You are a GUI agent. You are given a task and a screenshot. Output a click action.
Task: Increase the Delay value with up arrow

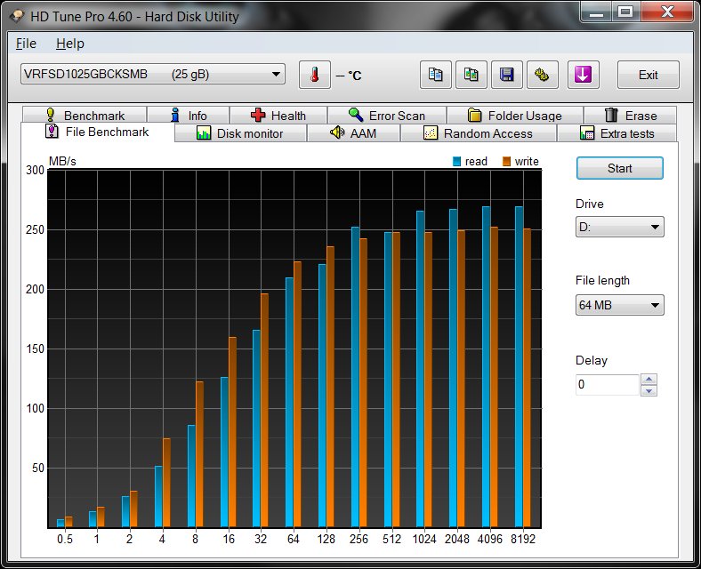pos(649,380)
